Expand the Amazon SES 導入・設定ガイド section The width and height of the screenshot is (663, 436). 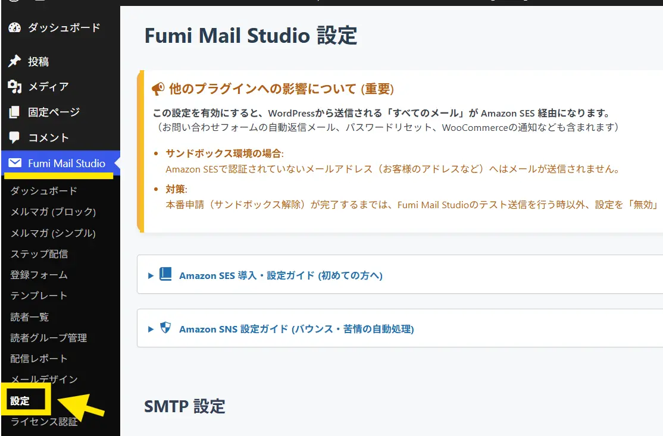coord(280,275)
